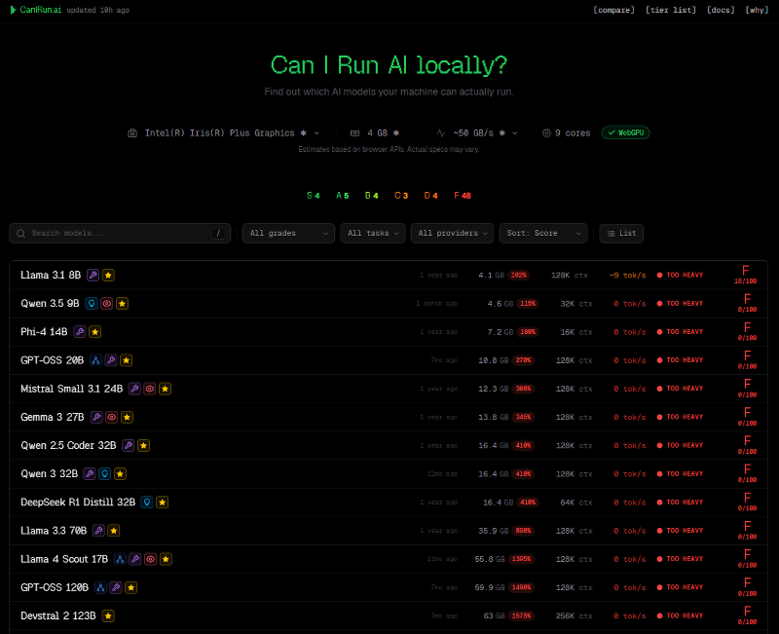Focus the Search models input field
Image resolution: width=779 pixels, height=634 pixels.
[x=120, y=233]
